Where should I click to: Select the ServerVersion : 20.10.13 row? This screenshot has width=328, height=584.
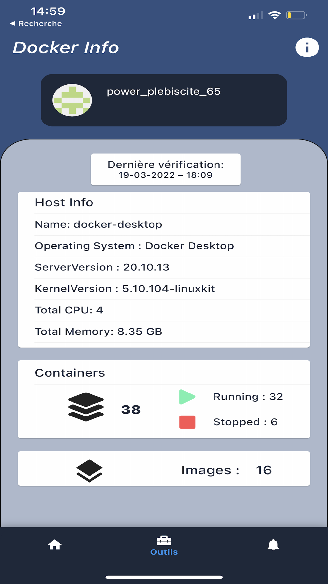(172, 267)
